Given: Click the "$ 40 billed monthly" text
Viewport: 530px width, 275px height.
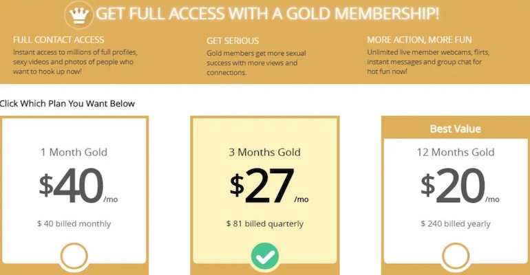Looking at the screenshot, I should click(x=74, y=223).
